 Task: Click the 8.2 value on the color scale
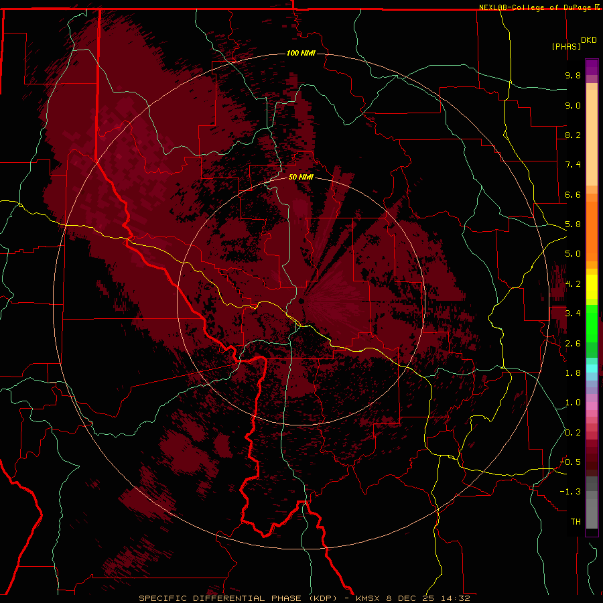click(573, 135)
